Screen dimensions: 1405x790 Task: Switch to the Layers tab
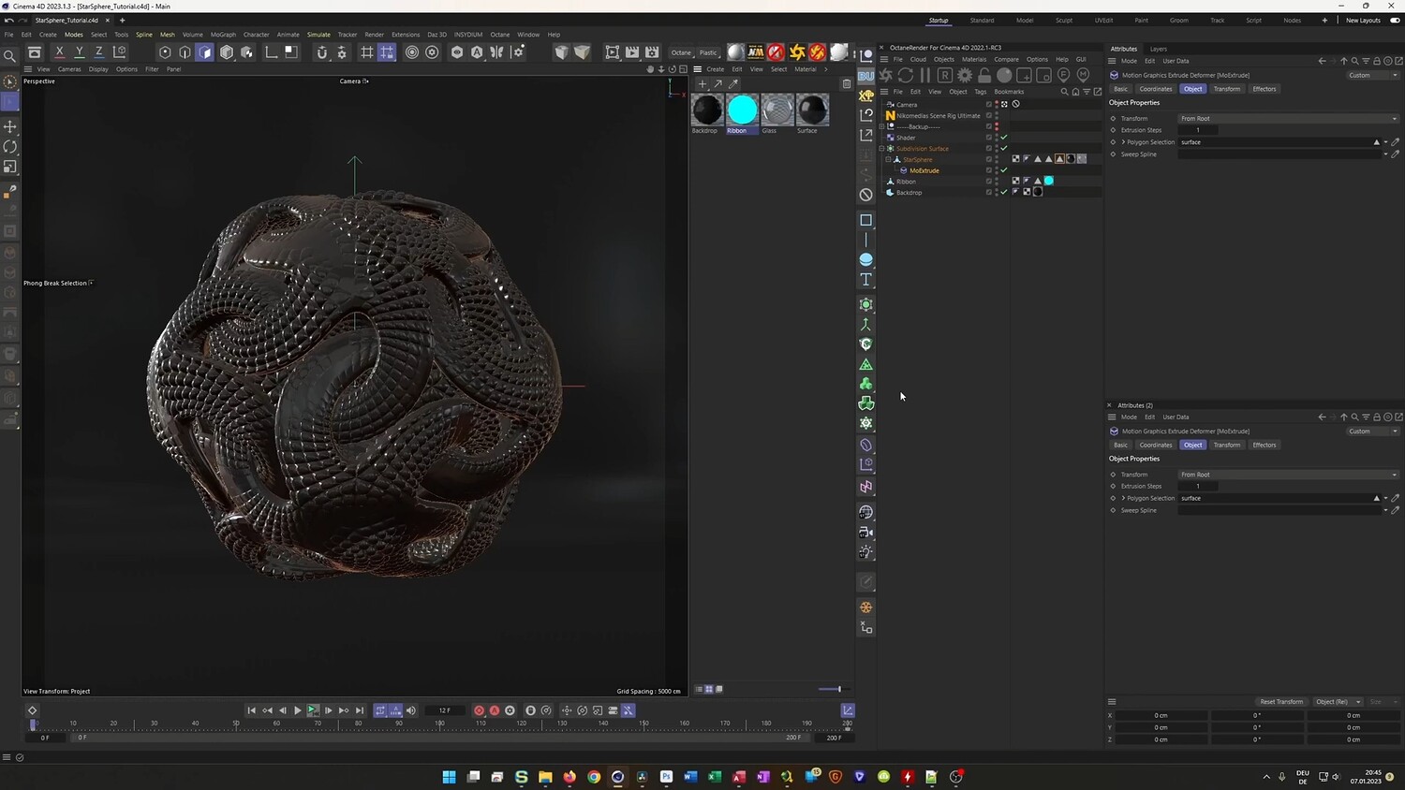pyautogui.click(x=1159, y=49)
